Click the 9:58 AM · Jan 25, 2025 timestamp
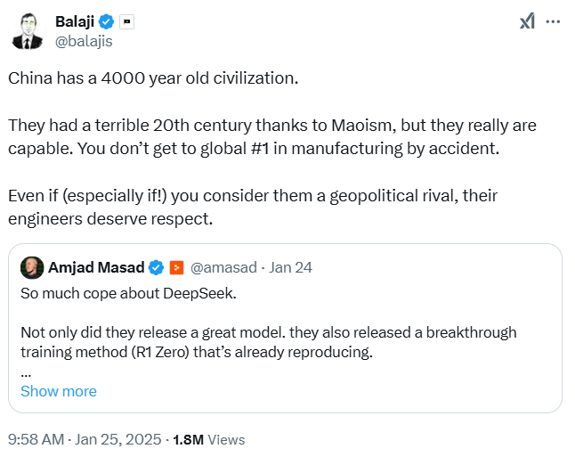Viewport: 575px width, 457px height. click(85, 439)
